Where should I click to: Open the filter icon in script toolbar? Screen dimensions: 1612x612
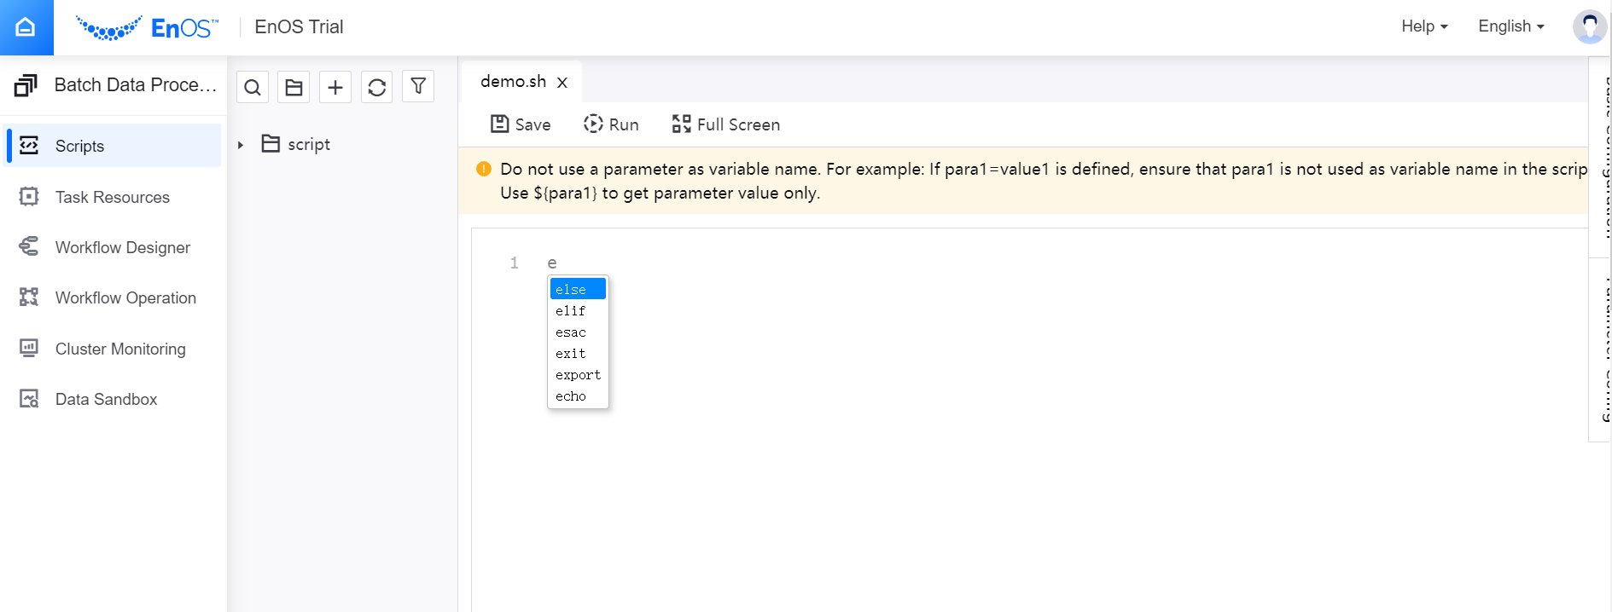click(418, 86)
